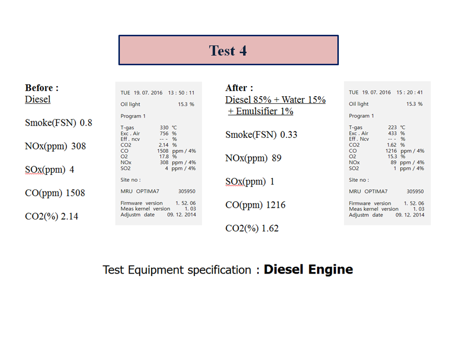
Task: Select the "CO2(%) 2.14" text line
Action: click(x=51, y=217)
